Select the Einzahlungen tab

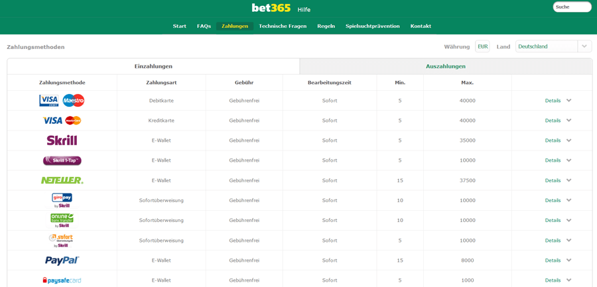pyautogui.click(x=153, y=66)
